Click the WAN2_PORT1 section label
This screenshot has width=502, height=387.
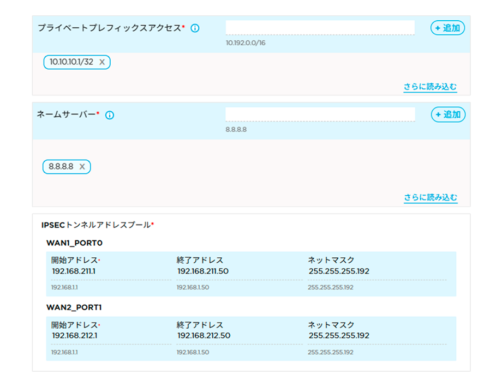tap(74, 307)
